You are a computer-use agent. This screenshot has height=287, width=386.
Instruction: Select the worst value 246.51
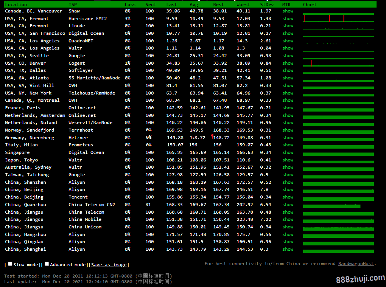[x=245, y=189]
